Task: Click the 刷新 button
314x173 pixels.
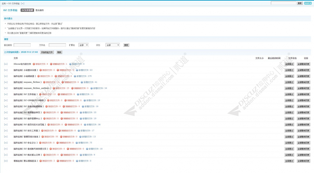Action: coord(59,52)
